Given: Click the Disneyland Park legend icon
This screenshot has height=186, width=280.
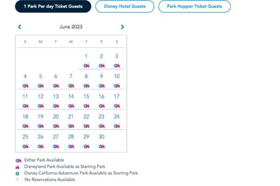Looking at the screenshot, I should pyautogui.click(x=19, y=166).
